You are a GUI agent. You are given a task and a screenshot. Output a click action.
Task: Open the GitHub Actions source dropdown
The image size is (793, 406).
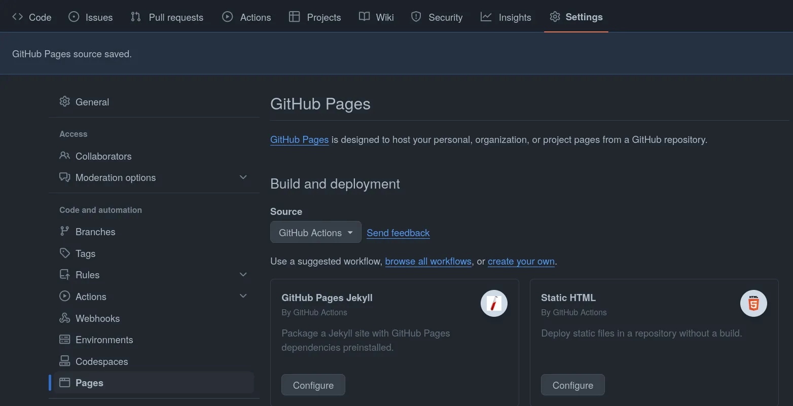(x=315, y=232)
